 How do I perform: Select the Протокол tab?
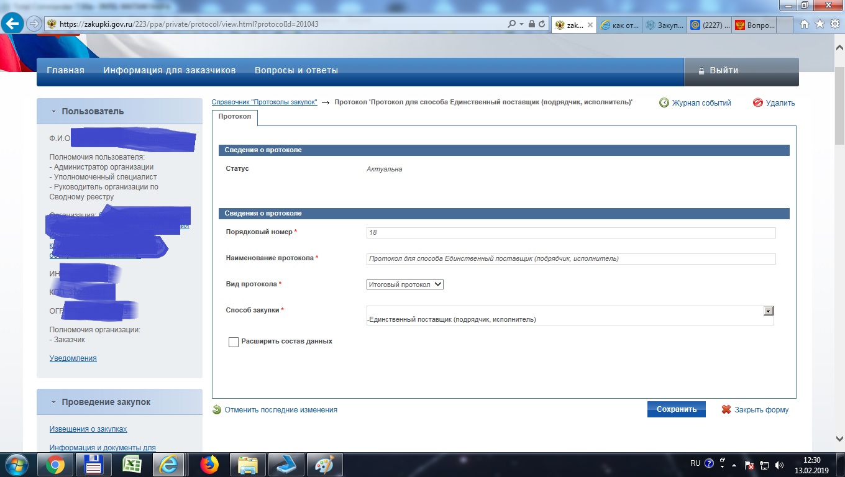coord(234,117)
